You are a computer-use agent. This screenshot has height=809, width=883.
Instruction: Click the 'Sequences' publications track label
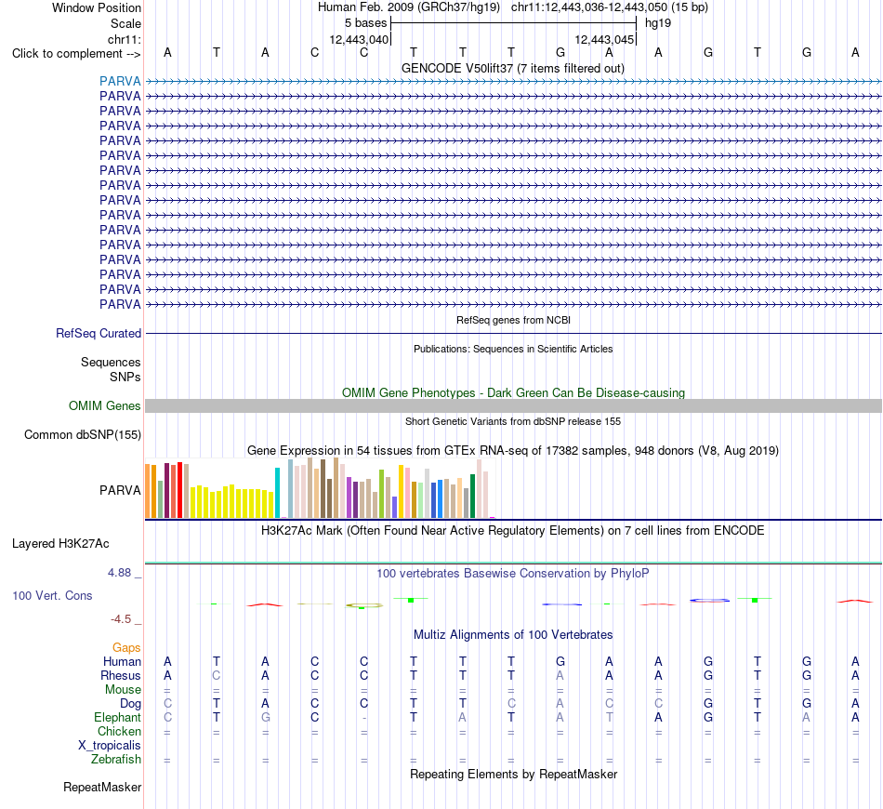tap(111, 362)
